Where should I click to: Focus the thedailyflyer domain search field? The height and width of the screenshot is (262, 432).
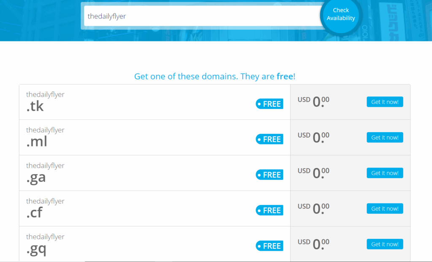(x=202, y=16)
